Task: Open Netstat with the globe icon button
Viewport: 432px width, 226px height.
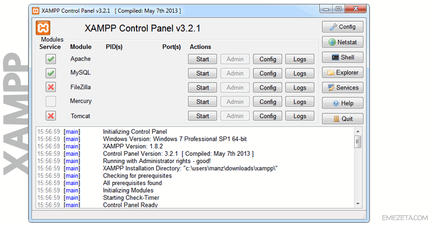Action: coord(342,42)
